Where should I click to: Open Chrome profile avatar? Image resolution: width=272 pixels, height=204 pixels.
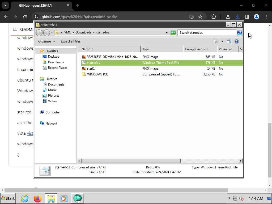257,17
